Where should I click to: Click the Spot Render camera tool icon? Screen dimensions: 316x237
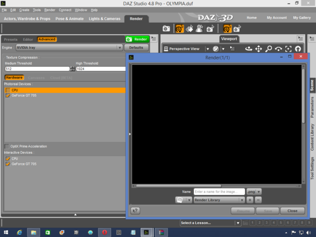[x=210, y=28]
